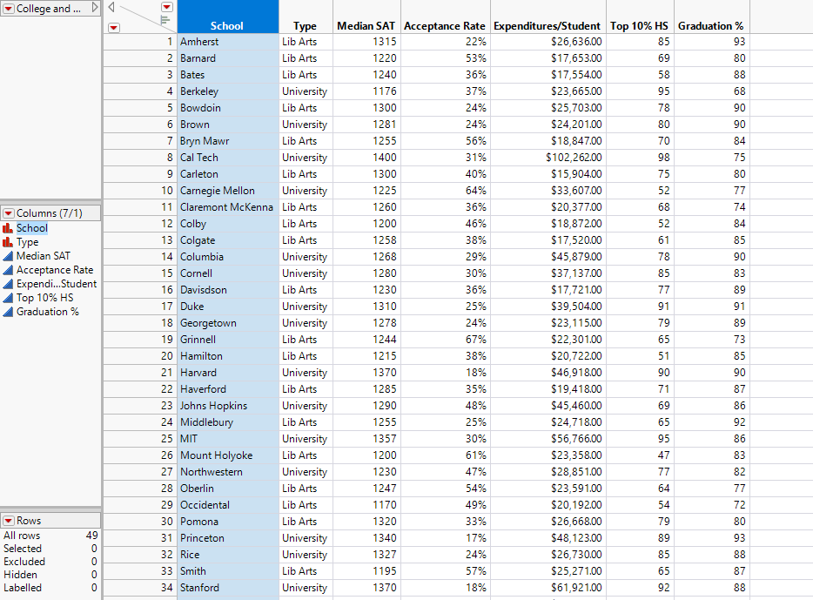Click Princeton's acceptance rate 17%
This screenshot has height=600, width=813.
(446, 538)
